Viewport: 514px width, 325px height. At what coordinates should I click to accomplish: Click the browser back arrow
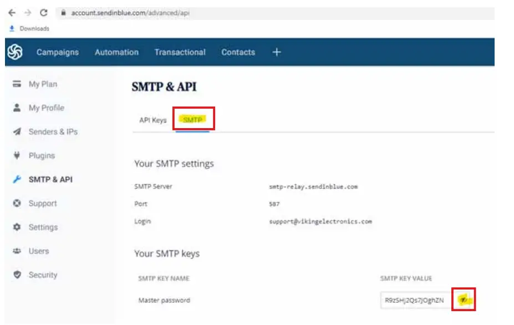[x=12, y=13]
